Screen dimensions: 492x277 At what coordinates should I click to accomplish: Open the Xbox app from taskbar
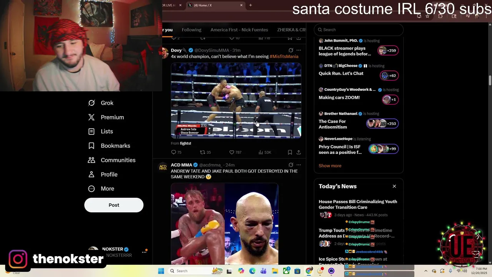(x=286, y=271)
